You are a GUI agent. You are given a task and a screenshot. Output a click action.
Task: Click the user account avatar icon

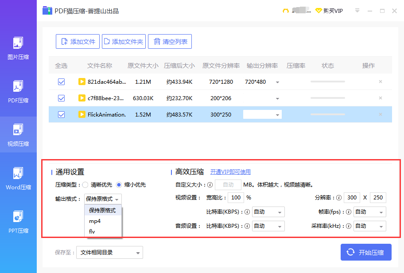pyautogui.click(x=285, y=11)
